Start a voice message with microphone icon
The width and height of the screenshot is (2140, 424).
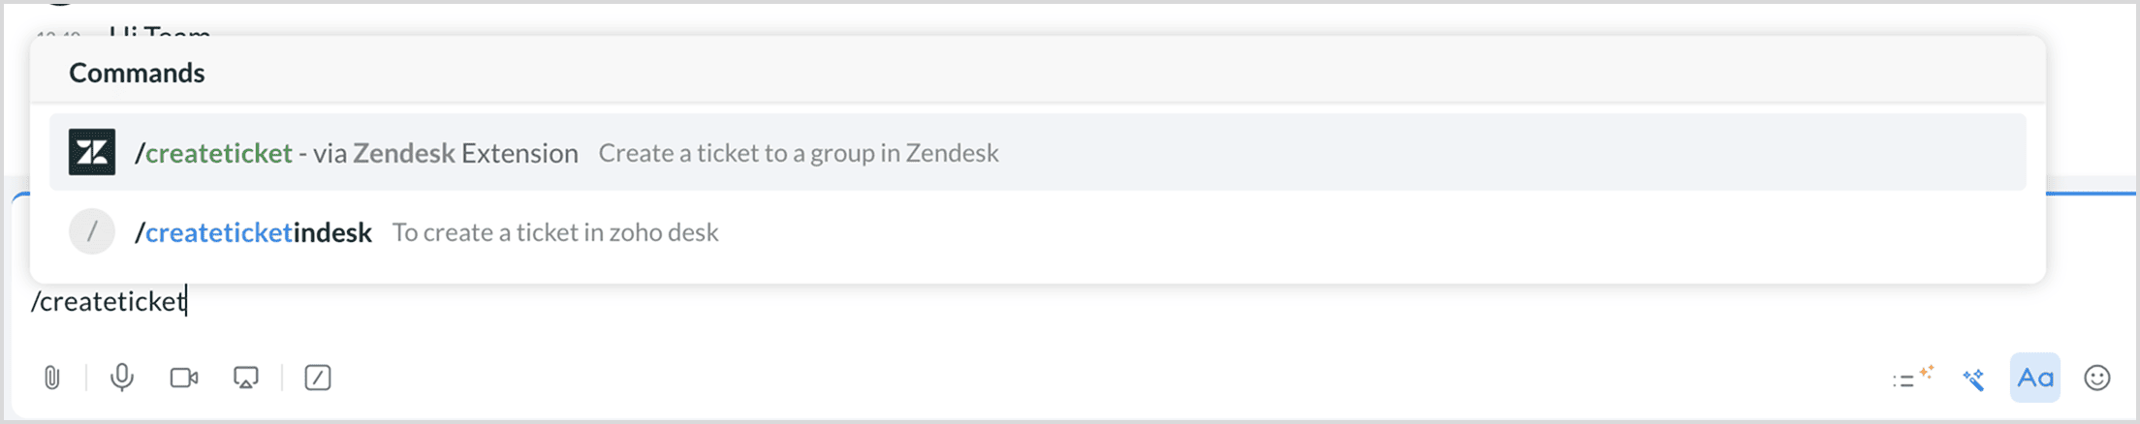122,378
